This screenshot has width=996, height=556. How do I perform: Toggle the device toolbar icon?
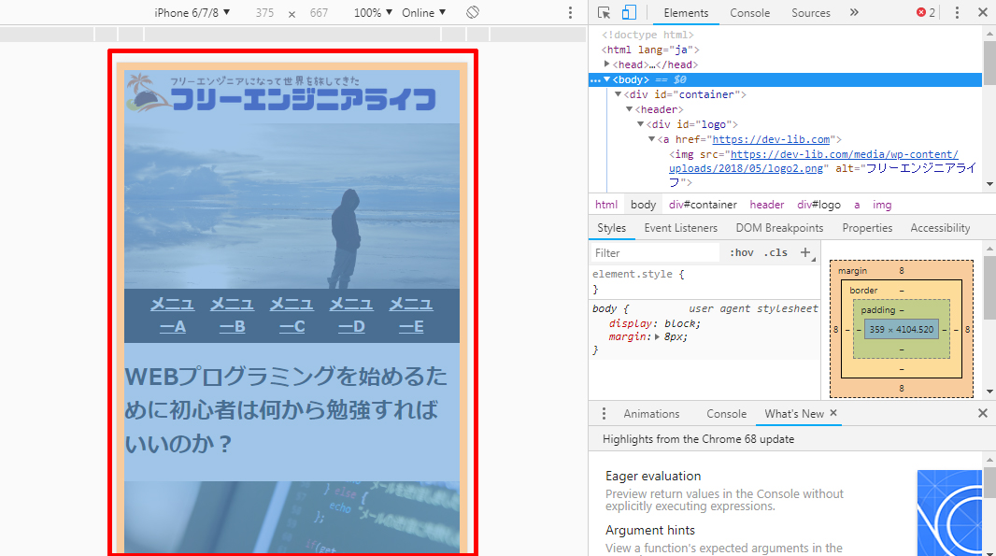click(629, 12)
